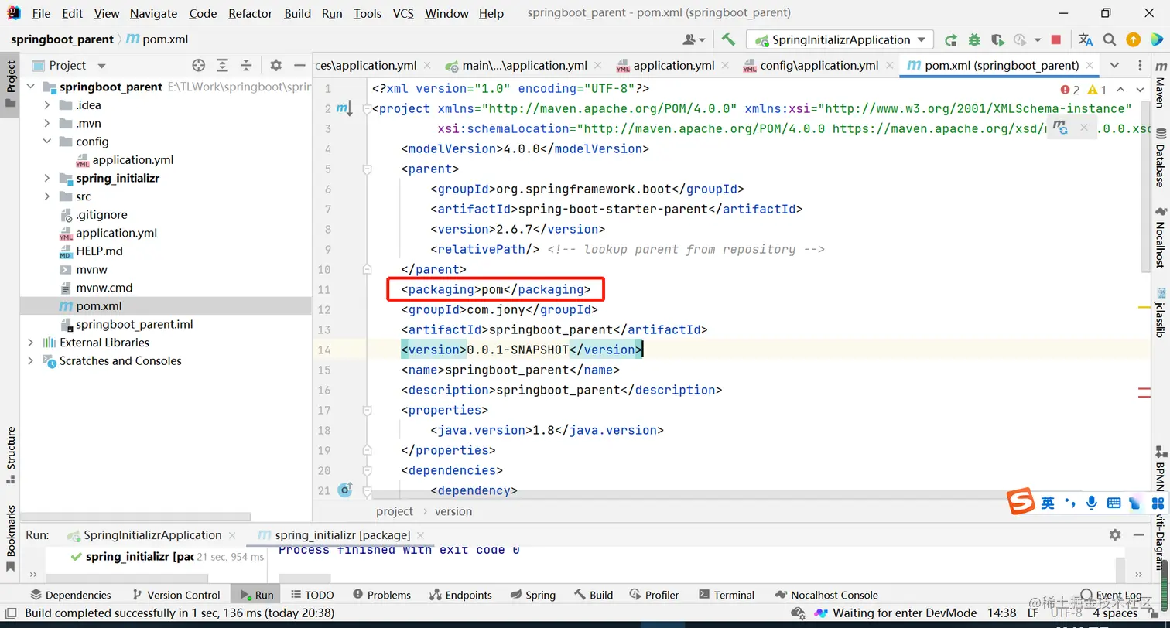Open the VCS menu
The image size is (1170, 628).
click(x=403, y=14)
